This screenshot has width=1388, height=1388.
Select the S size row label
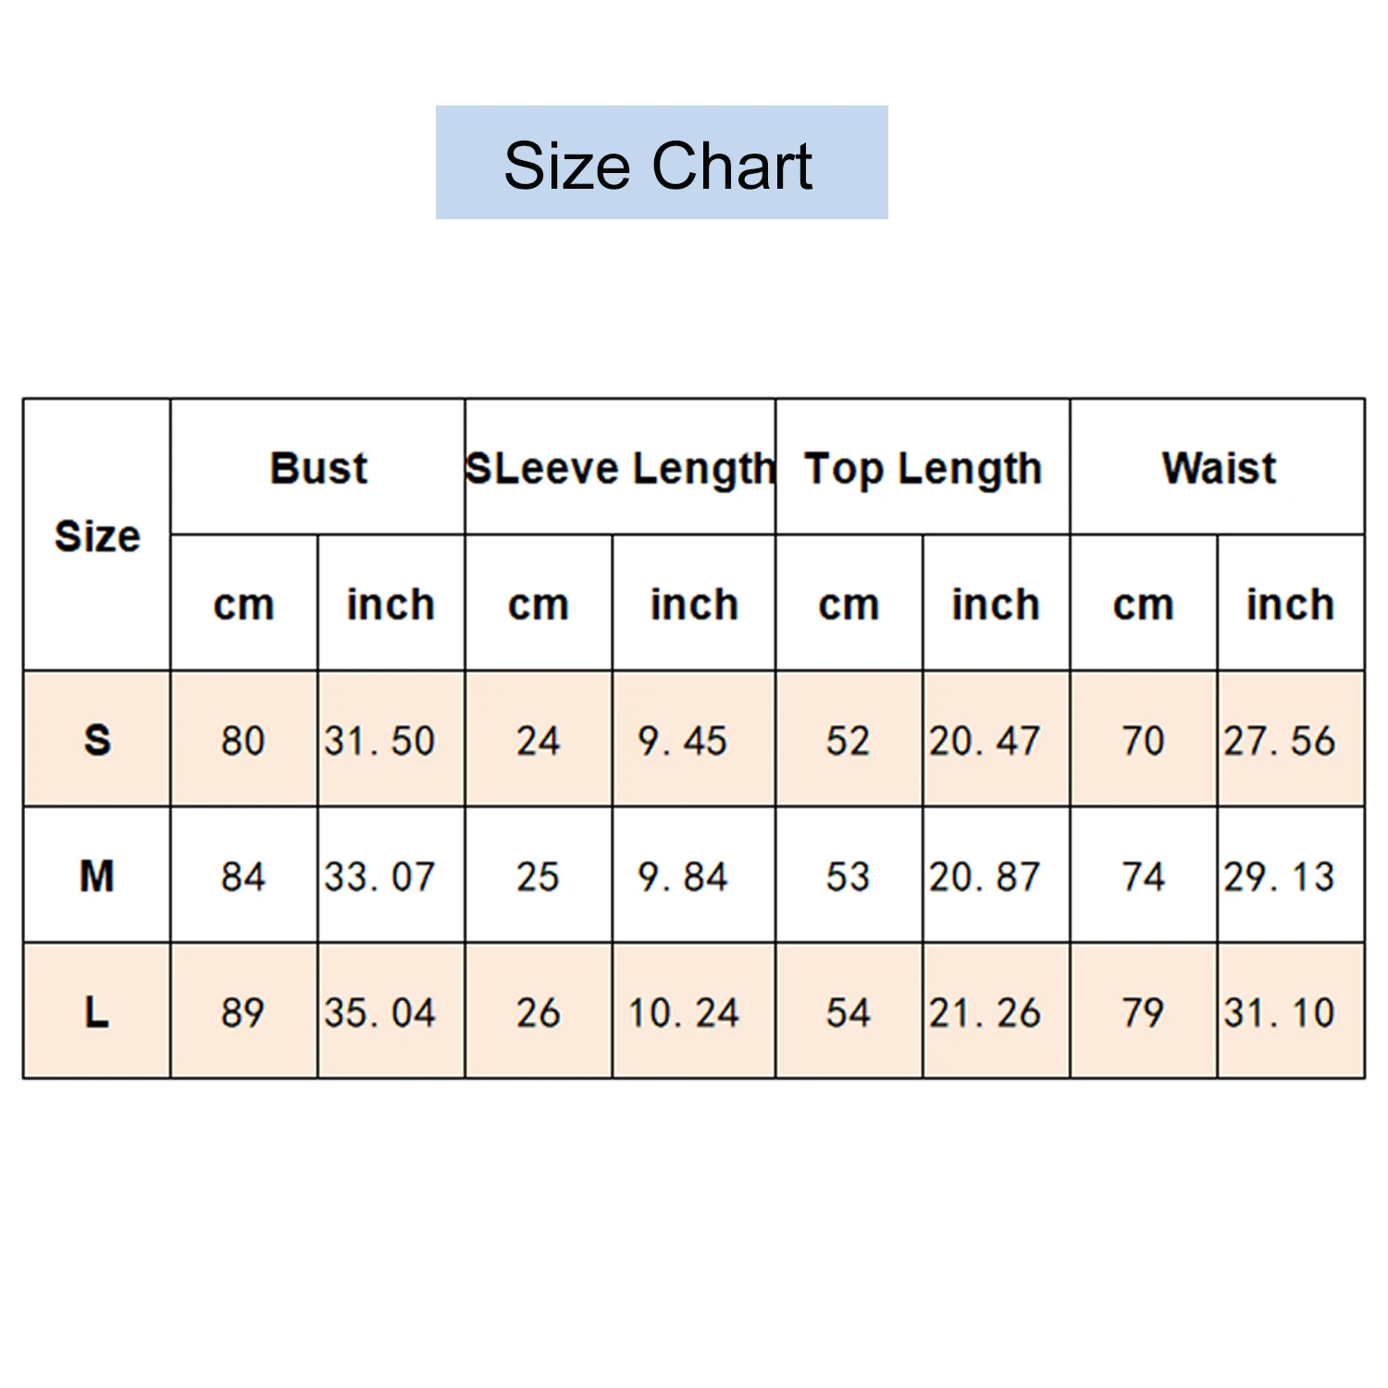97,740
